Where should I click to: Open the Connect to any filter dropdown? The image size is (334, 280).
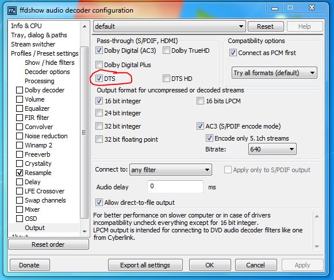tap(170, 170)
